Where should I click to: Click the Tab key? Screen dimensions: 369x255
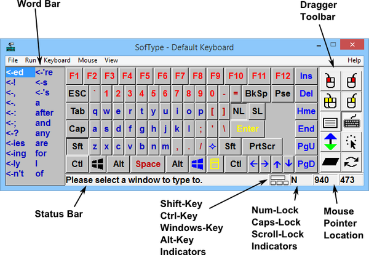click(77, 111)
